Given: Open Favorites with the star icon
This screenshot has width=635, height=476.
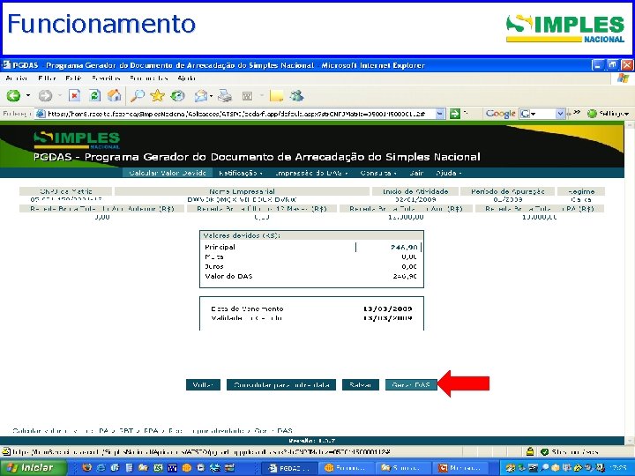Looking at the screenshot, I should click(157, 96).
